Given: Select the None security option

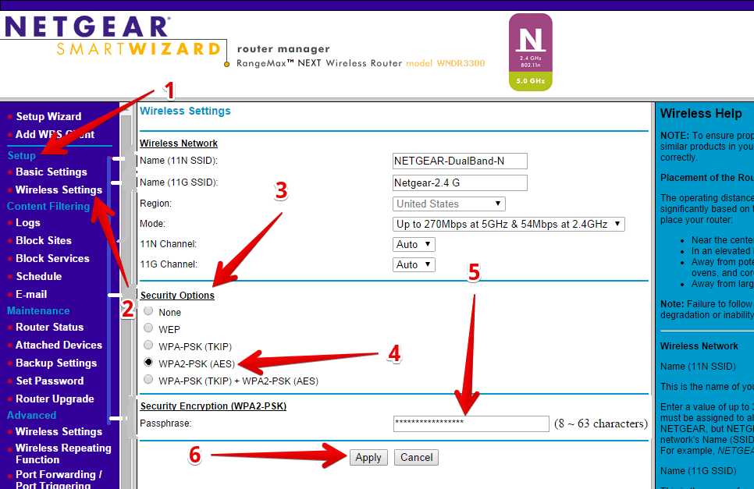Looking at the screenshot, I should coord(148,311).
